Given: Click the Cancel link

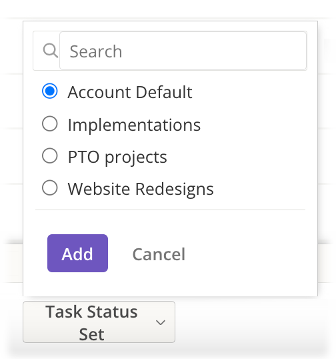Looking at the screenshot, I should [159, 254].
